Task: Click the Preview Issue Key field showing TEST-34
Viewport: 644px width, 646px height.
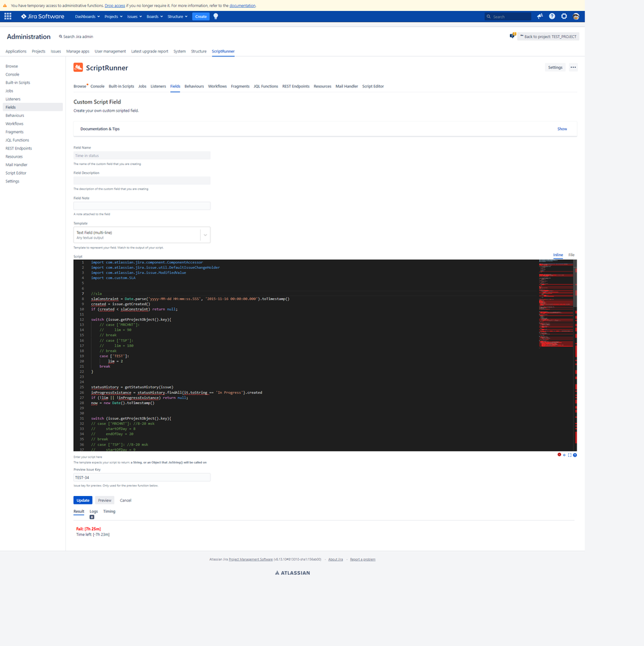Action: (142, 477)
